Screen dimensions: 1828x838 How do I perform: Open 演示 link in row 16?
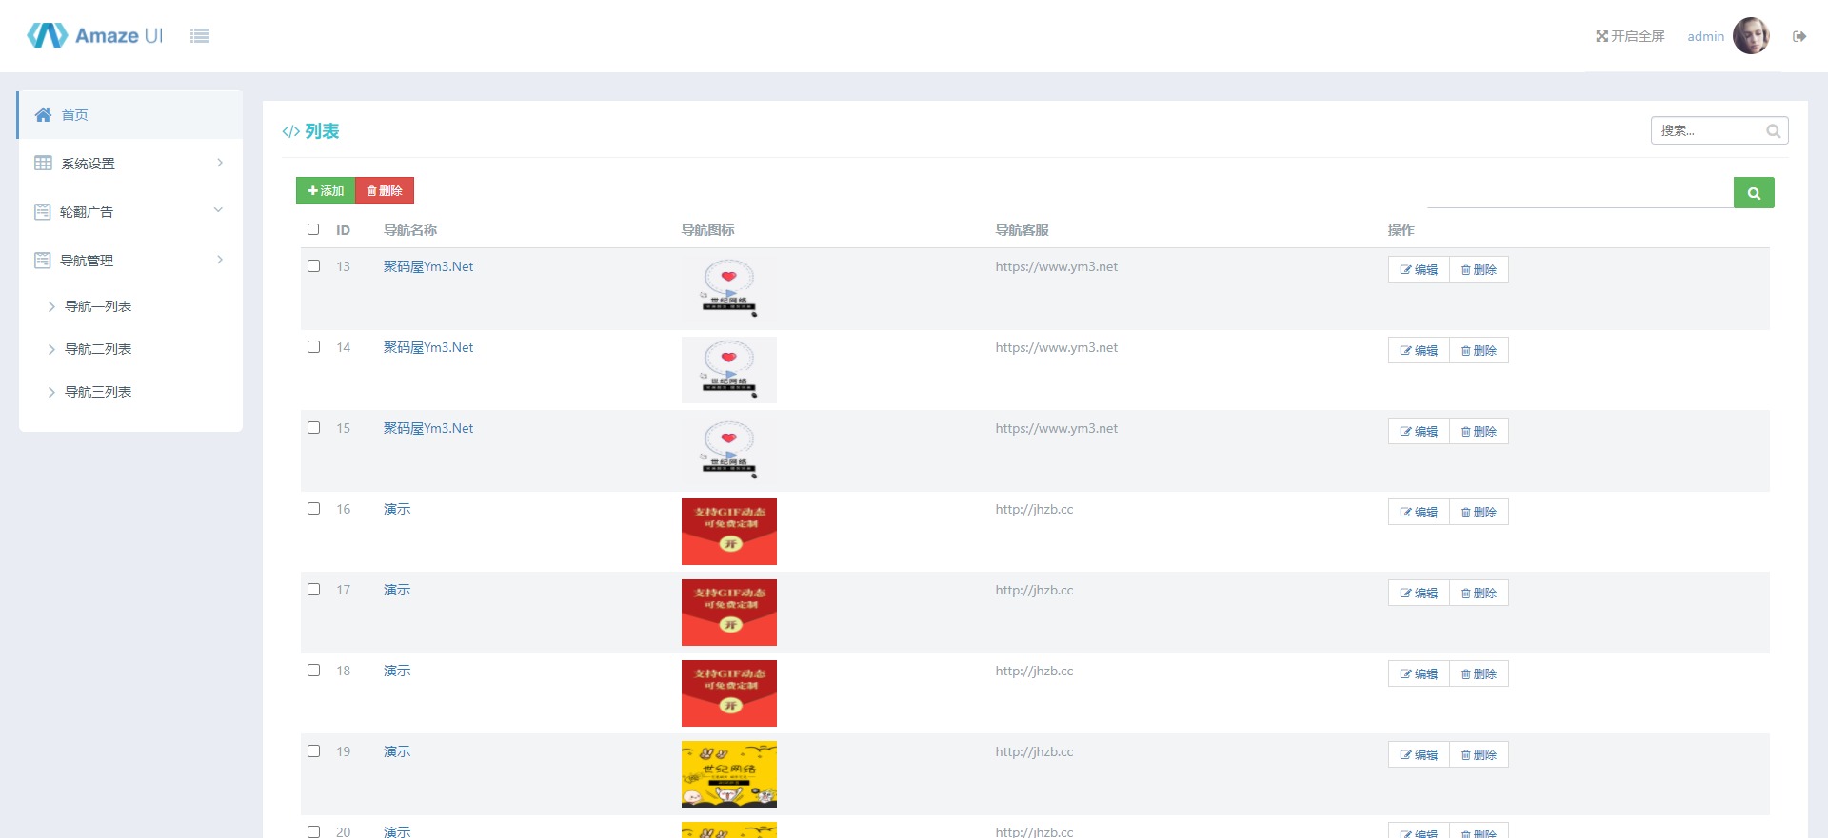397,509
